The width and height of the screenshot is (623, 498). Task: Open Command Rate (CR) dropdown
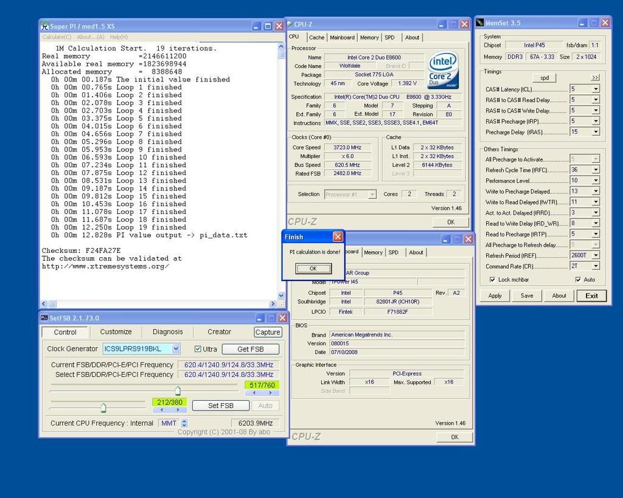tap(596, 266)
